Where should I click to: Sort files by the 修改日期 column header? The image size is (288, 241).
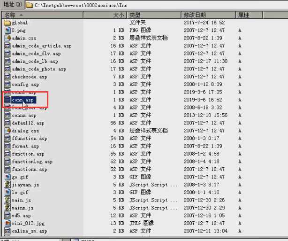click(208, 15)
